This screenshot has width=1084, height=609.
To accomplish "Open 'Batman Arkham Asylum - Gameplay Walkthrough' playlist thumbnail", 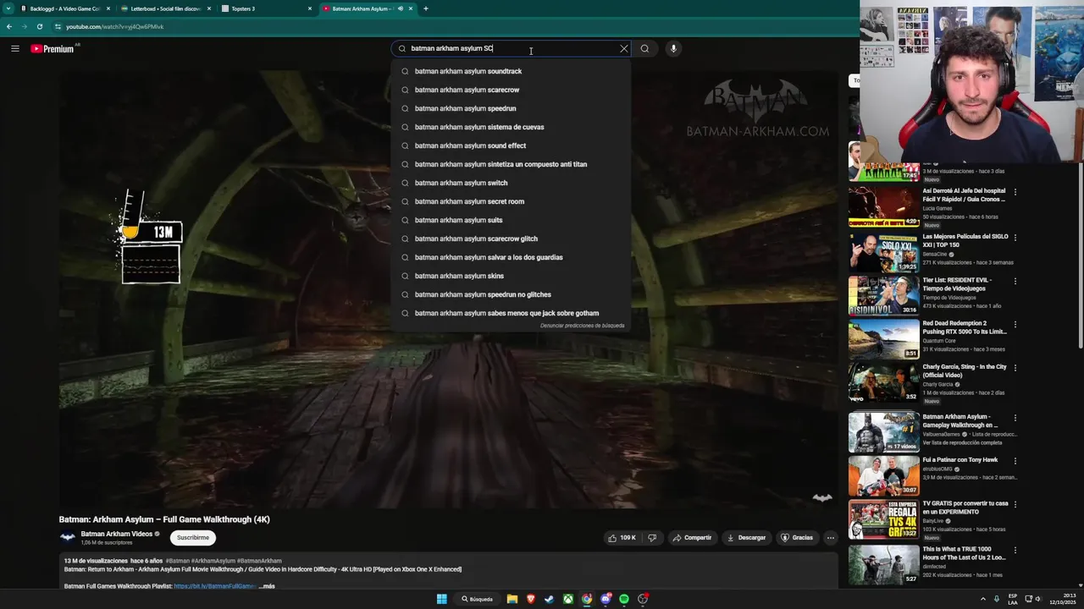I will coord(884,432).
